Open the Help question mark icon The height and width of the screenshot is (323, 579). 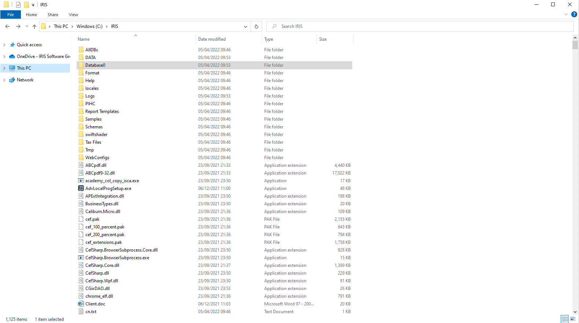(574, 14)
